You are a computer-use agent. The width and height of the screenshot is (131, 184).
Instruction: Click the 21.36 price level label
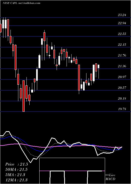click(122, 66)
